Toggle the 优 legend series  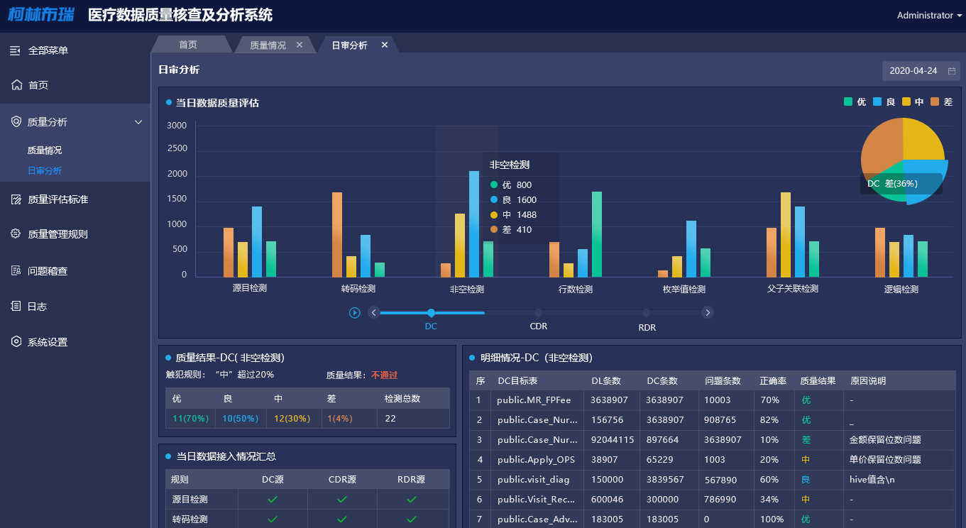click(x=855, y=102)
